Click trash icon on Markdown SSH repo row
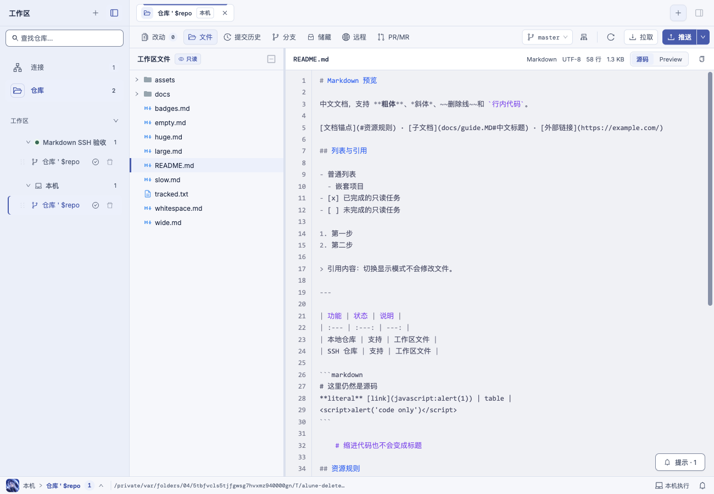Screen dimensions: 714x494 110,162
